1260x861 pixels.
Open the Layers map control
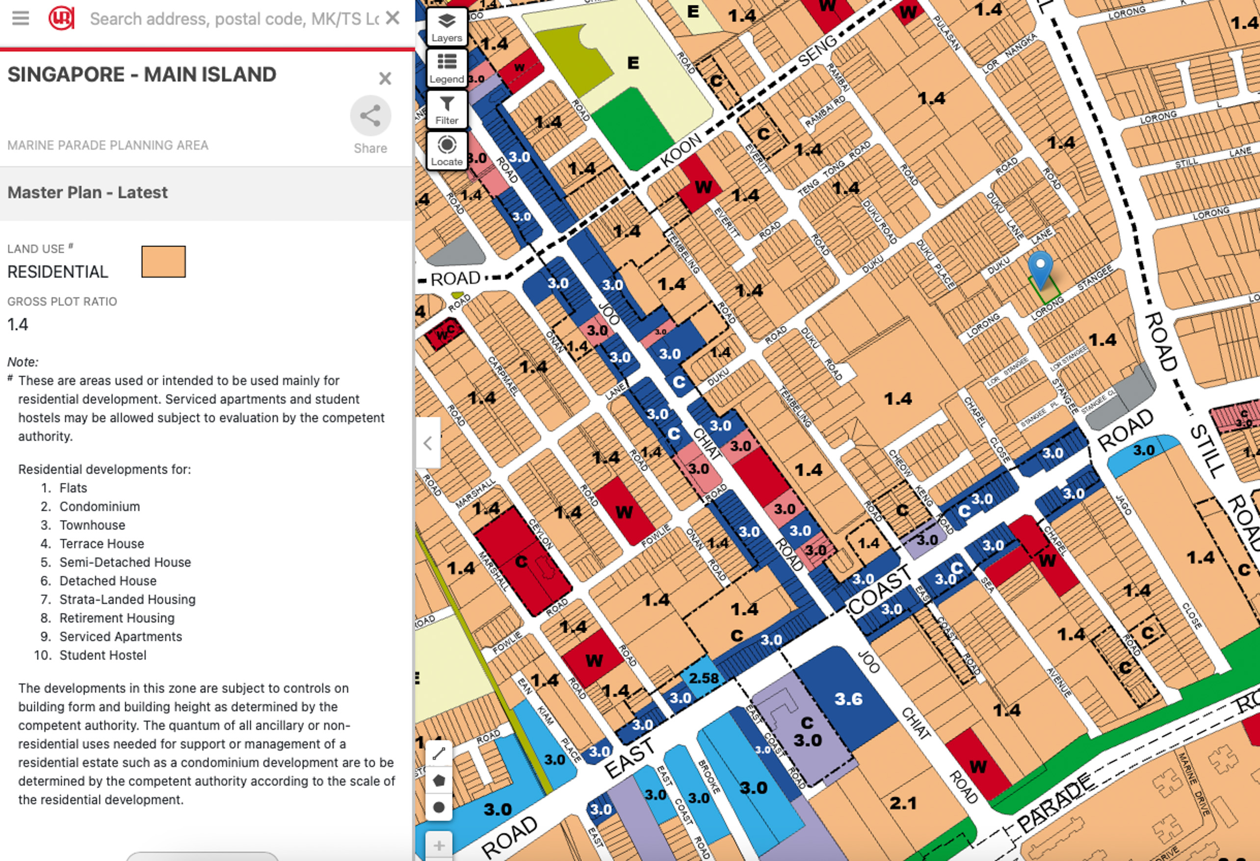(447, 26)
